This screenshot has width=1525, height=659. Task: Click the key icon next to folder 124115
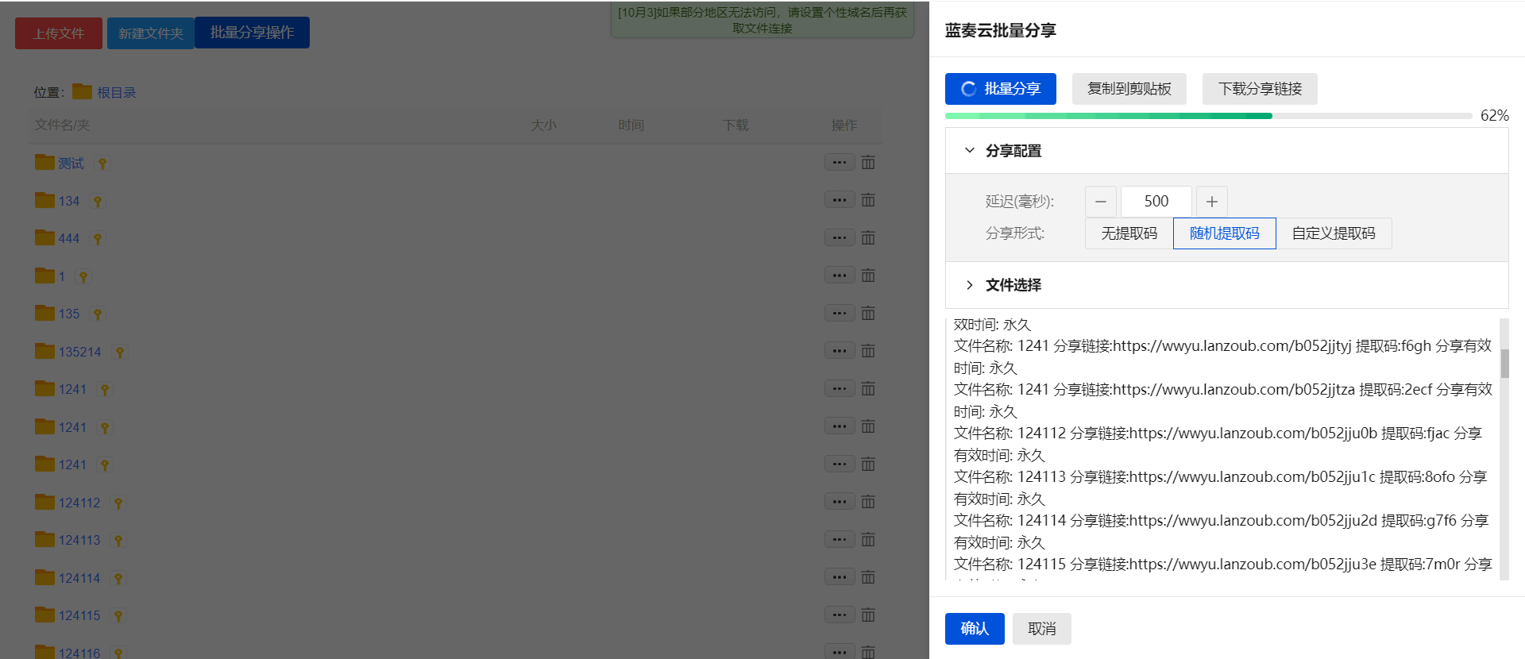click(x=118, y=616)
